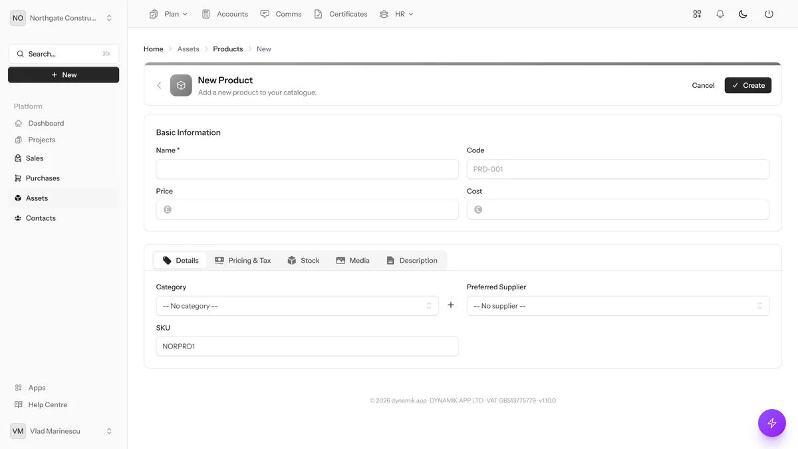Open the Accounts menu item
Screen dimensions: 798x449
tap(225, 14)
